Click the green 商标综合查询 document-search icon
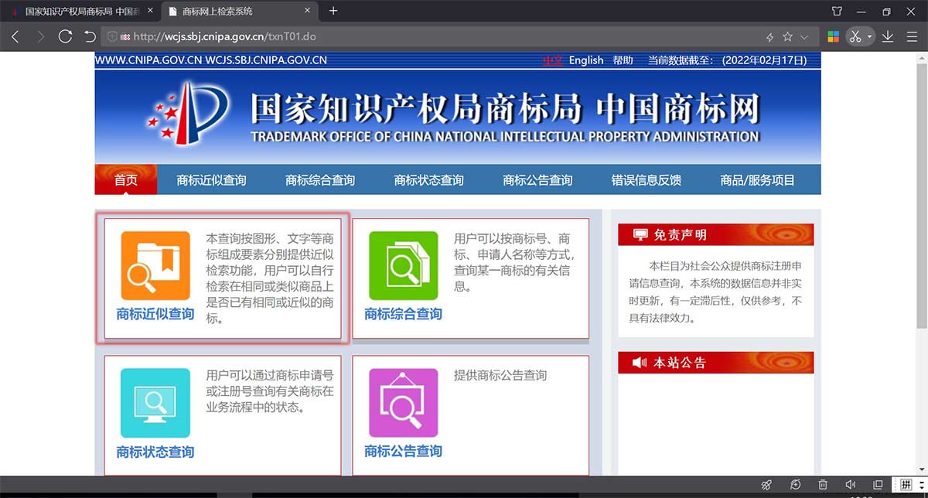The width and height of the screenshot is (928, 498). [403, 265]
